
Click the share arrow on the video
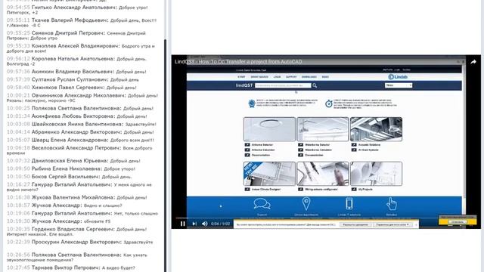(473, 62)
